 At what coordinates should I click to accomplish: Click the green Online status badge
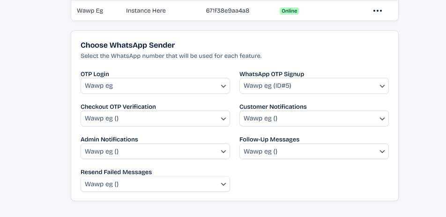[289, 11]
